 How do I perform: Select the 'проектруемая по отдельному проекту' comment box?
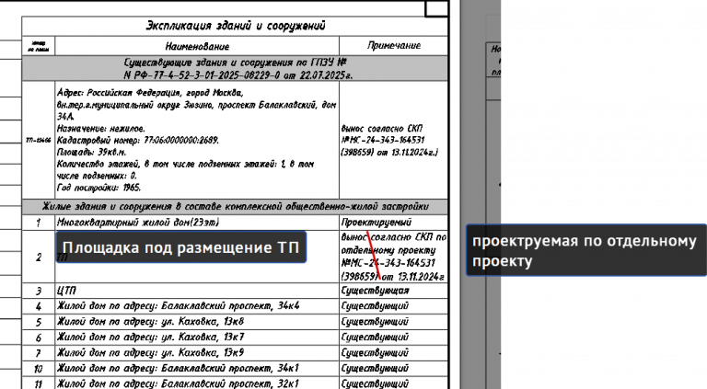click(x=586, y=250)
